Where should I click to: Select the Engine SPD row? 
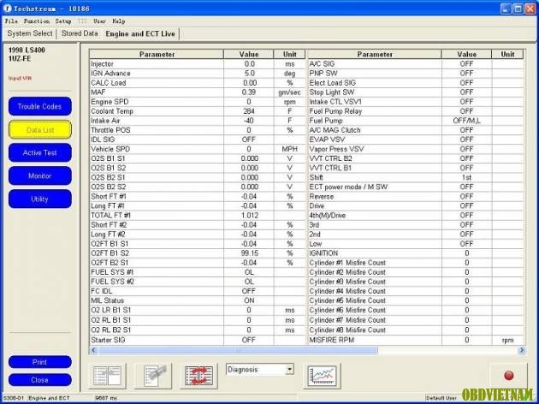tap(198, 102)
